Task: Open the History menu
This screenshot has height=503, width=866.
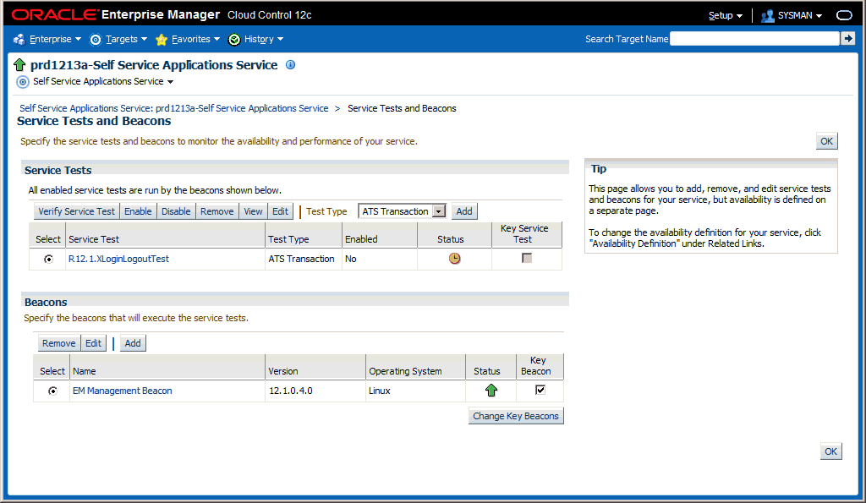Action: click(264, 39)
